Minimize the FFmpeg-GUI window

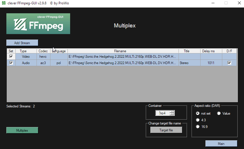tap(213, 3)
